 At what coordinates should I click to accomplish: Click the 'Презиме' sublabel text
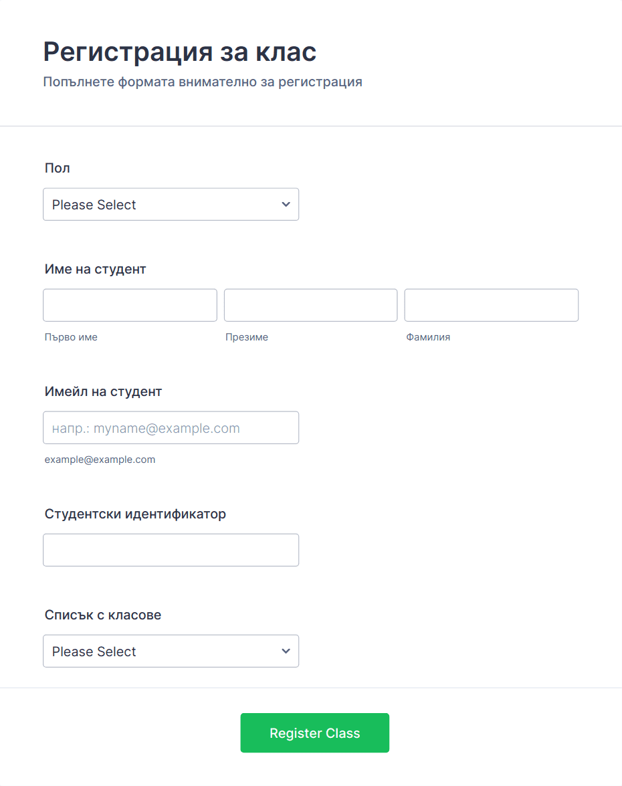[x=247, y=337]
